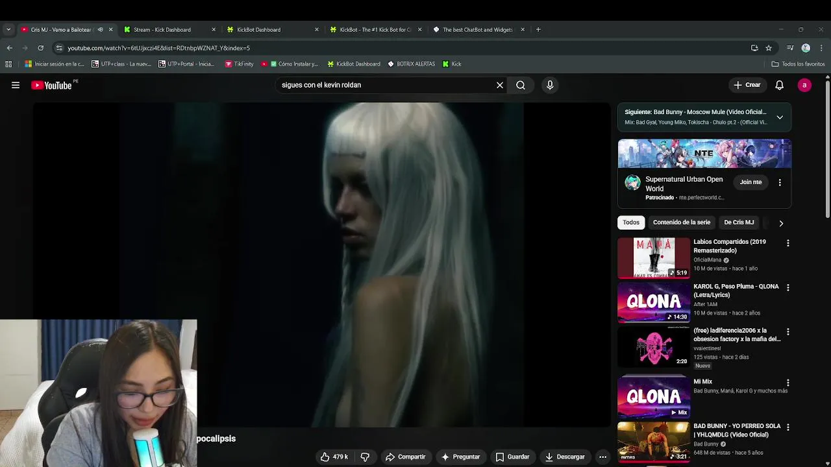Click the page vertical scrollbar

click(828, 149)
